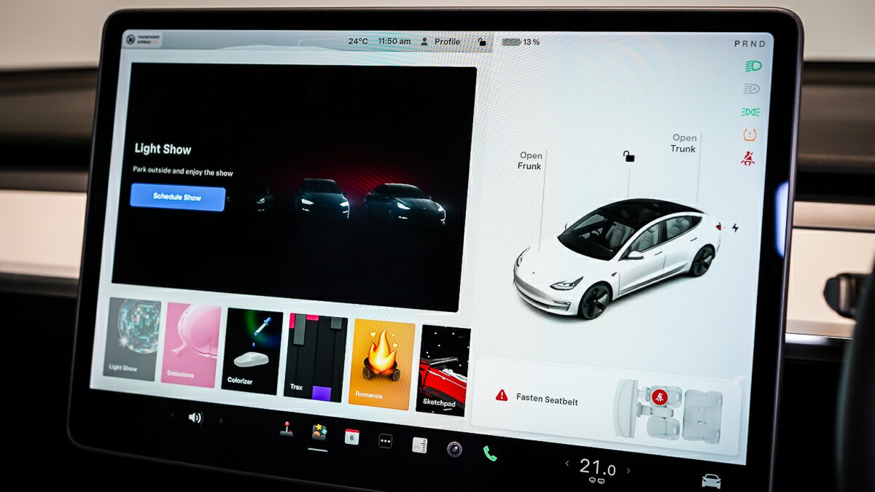Viewport: 875px width, 492px height.
Task: Tap the charge port lightning bolt icon
Action: [735, 228]
